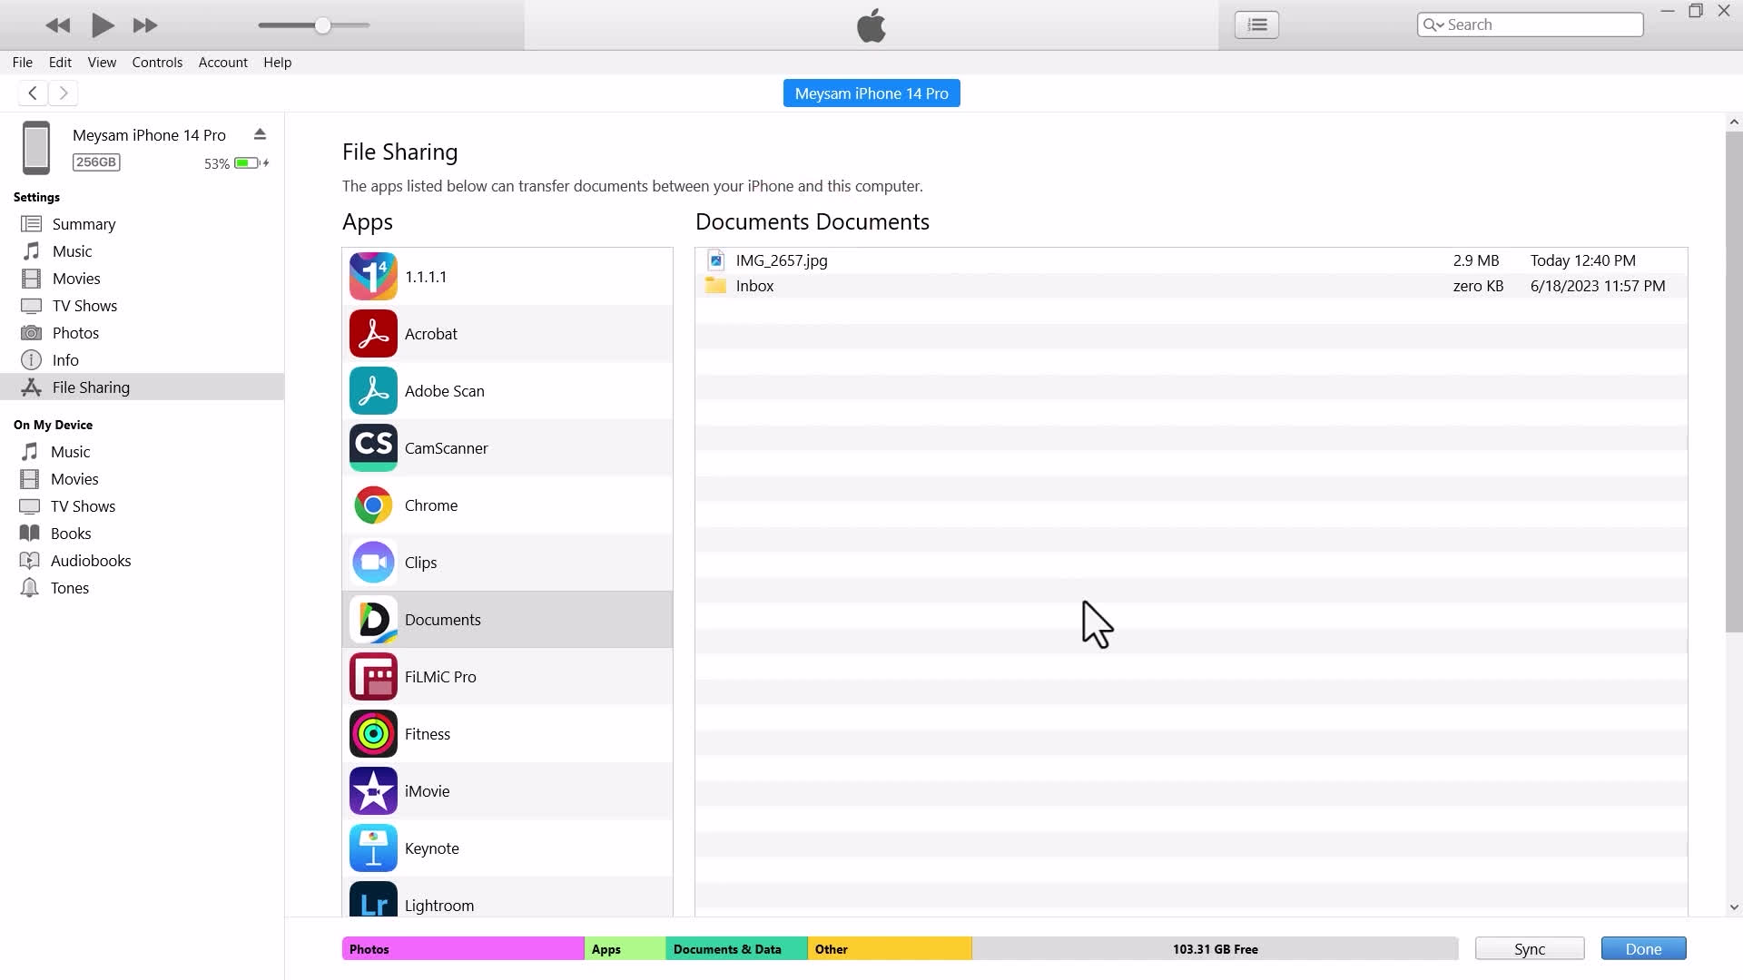The width and height of the screenshot is (1743, 980).
Task: Open the File menu
Action: click(23, 63)
